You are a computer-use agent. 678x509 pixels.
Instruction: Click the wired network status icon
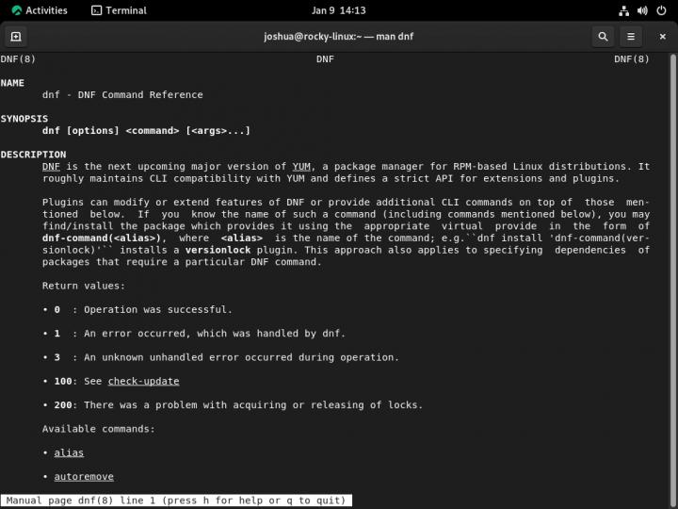pyautogui.click(x=624, y=10)
